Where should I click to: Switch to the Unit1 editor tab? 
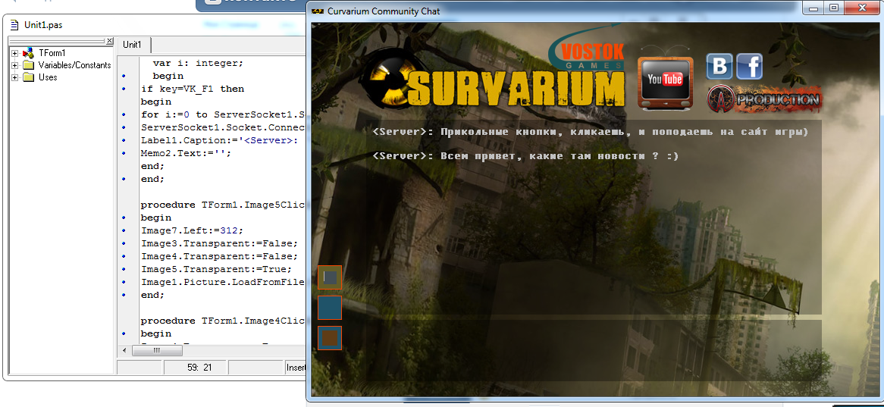pos(133,45)
